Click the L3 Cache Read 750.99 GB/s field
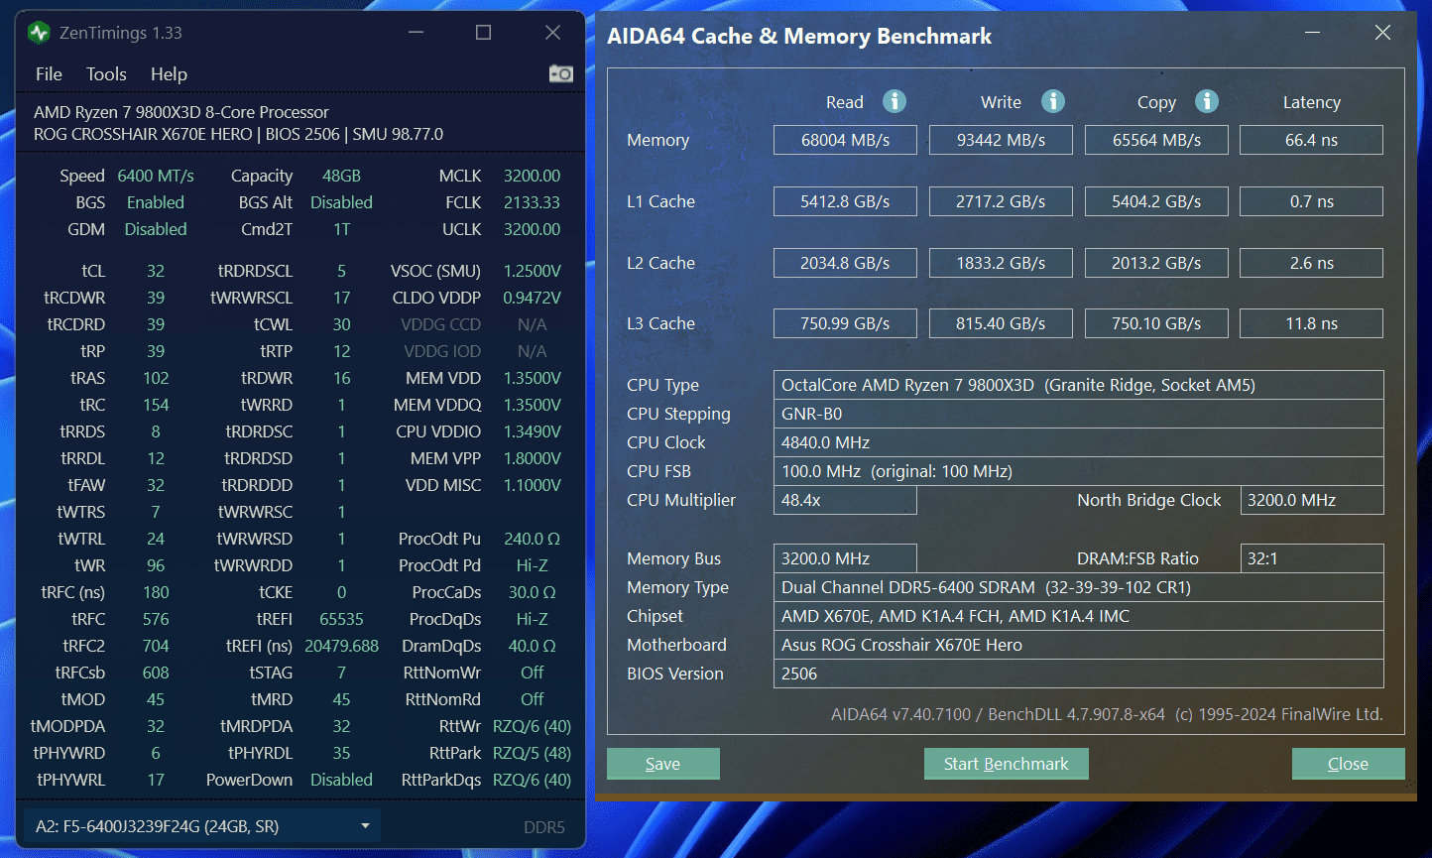The image size is (1432, 858). tap(845, 323)
